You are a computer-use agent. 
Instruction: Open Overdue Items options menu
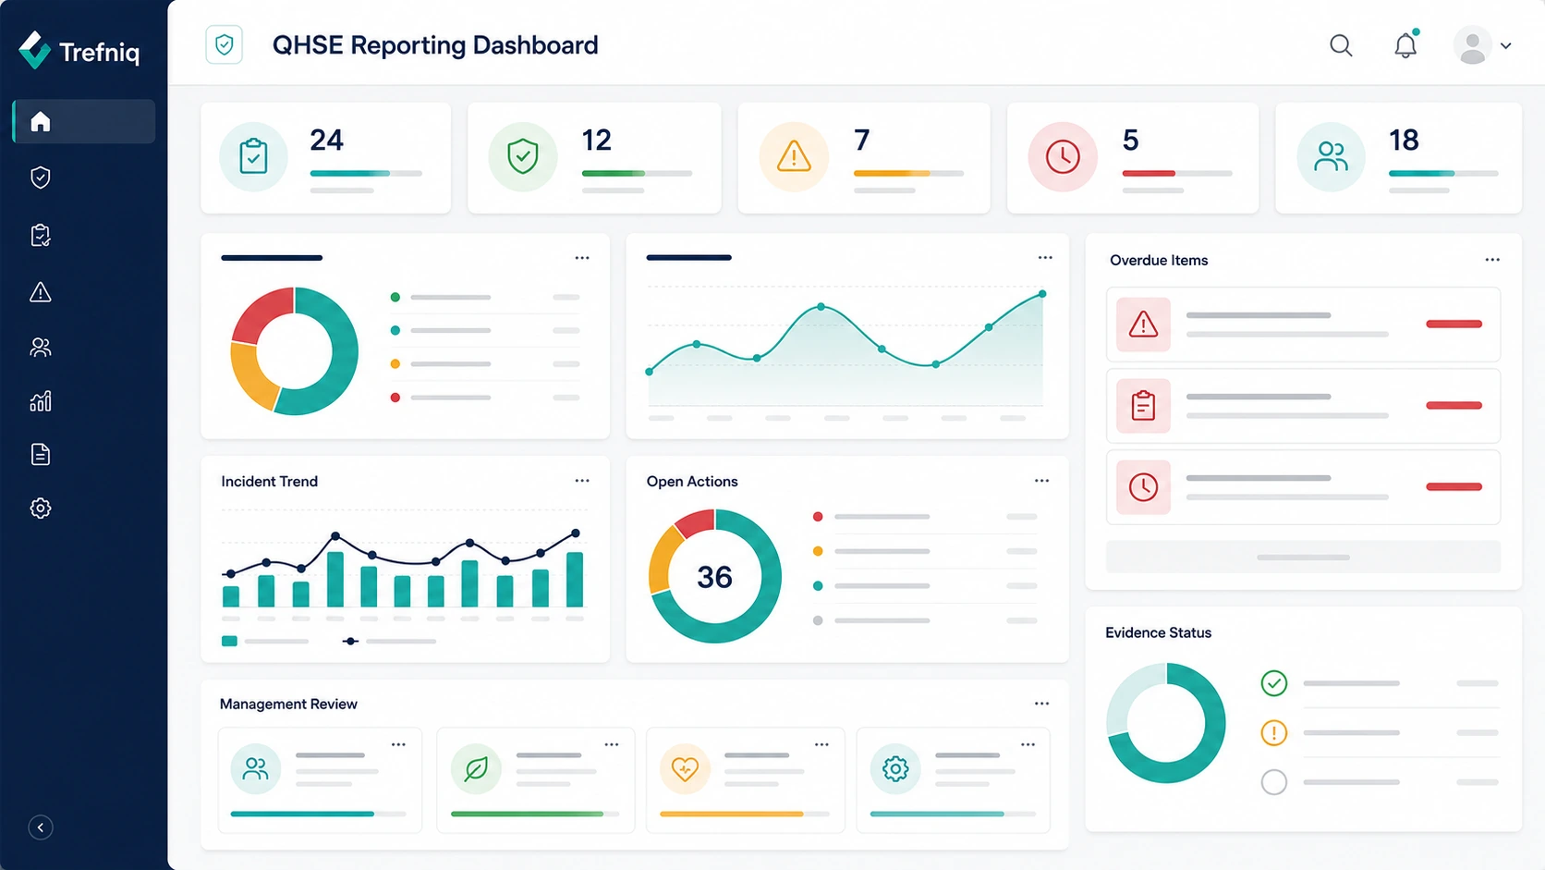[1492, 260]
